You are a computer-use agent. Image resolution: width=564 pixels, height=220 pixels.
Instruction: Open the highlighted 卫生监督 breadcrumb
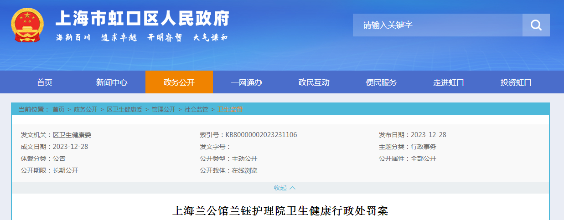pyautogui.click(x=230, y=109)
